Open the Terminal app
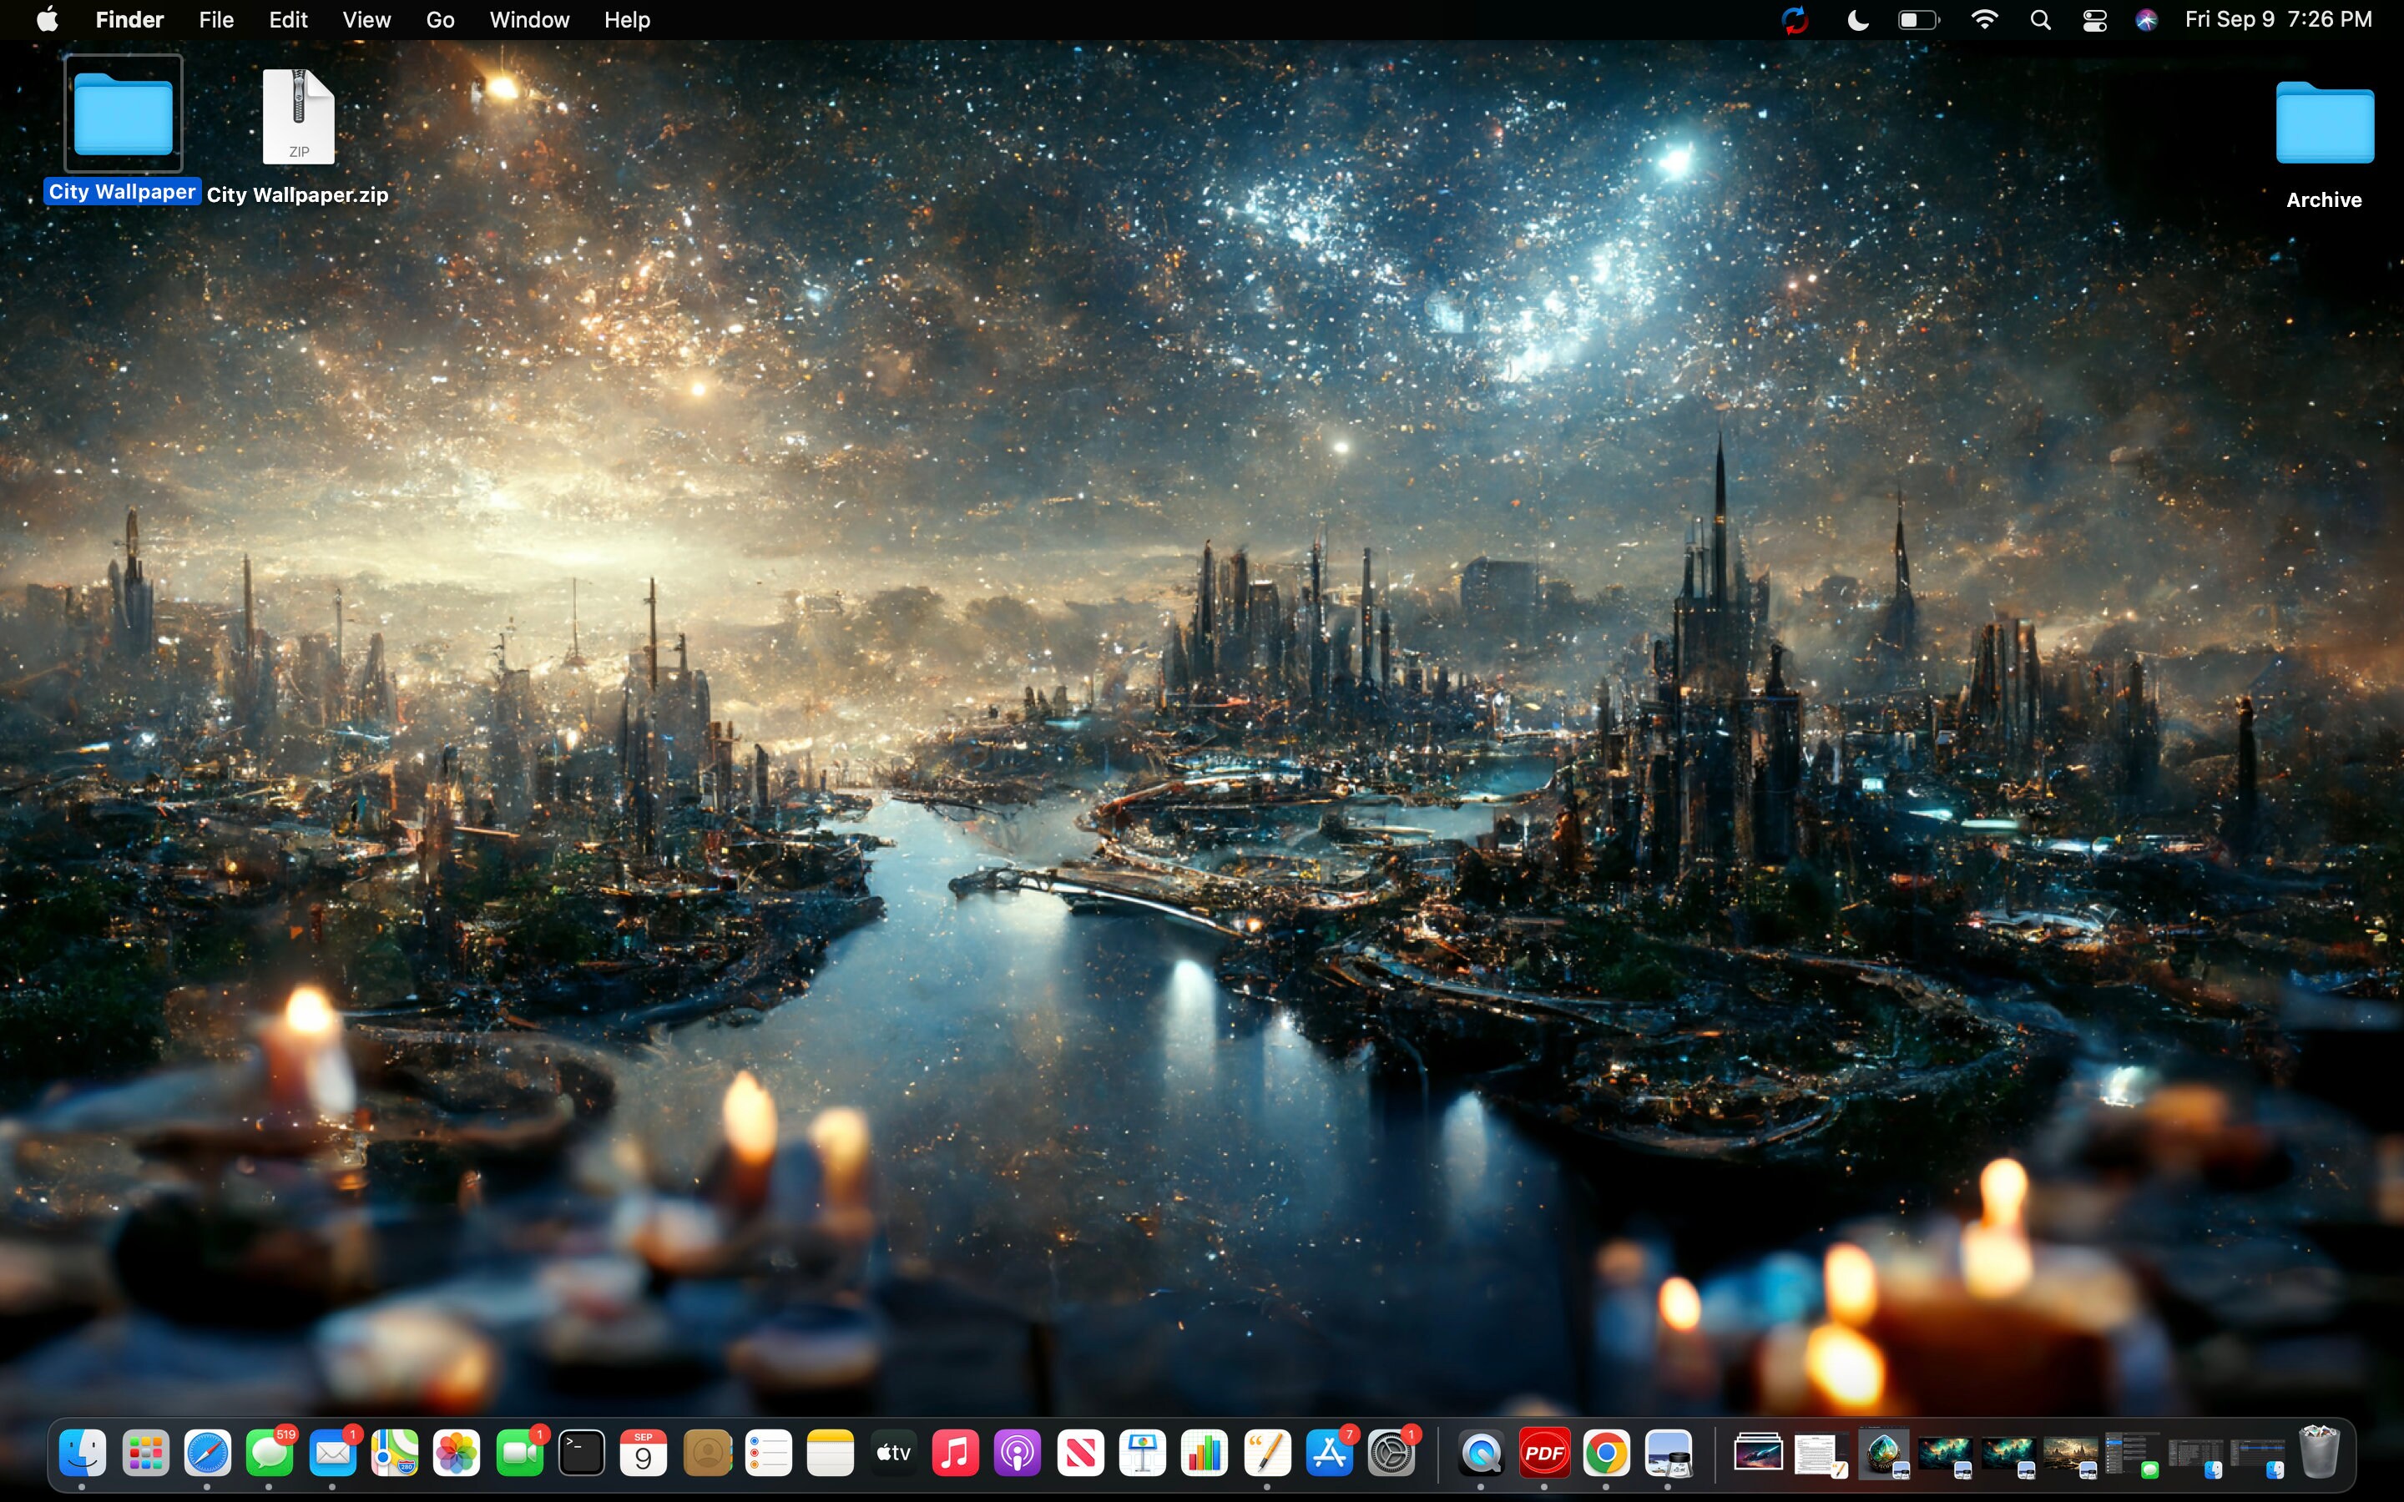The width and height of the screenshot is (2404, 1502). coord(581,1451)
